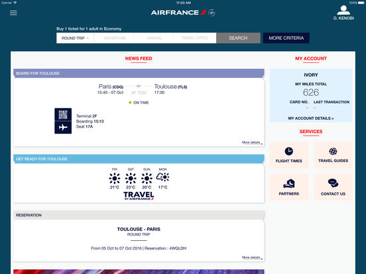Click the 11:03 AM status bar clock
This screenshot has width=366, height=274.
coord(184,3)
